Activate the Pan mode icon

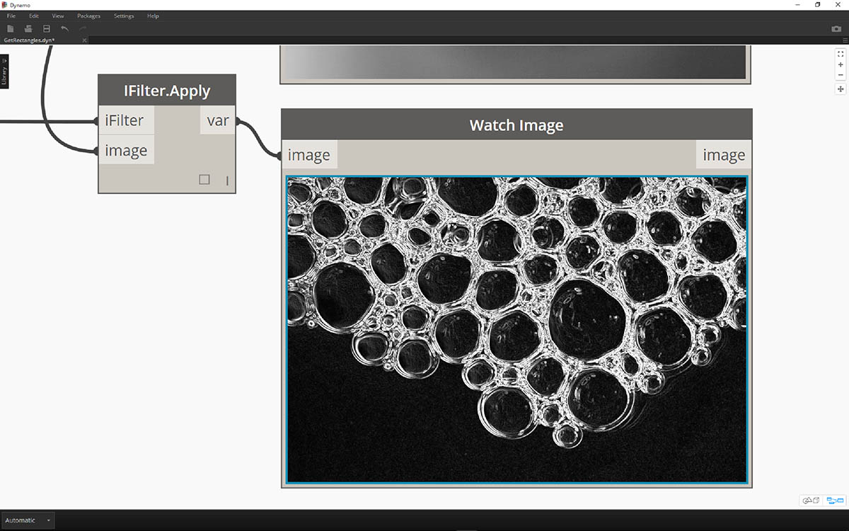841,89
